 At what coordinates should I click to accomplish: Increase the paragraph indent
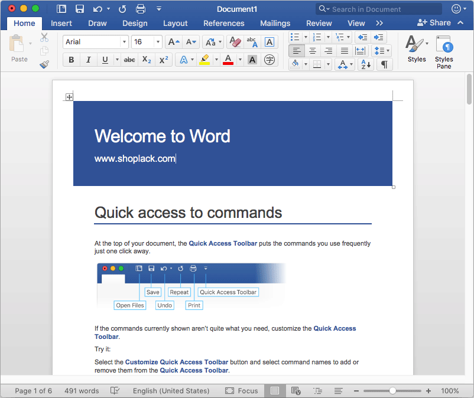378,37
